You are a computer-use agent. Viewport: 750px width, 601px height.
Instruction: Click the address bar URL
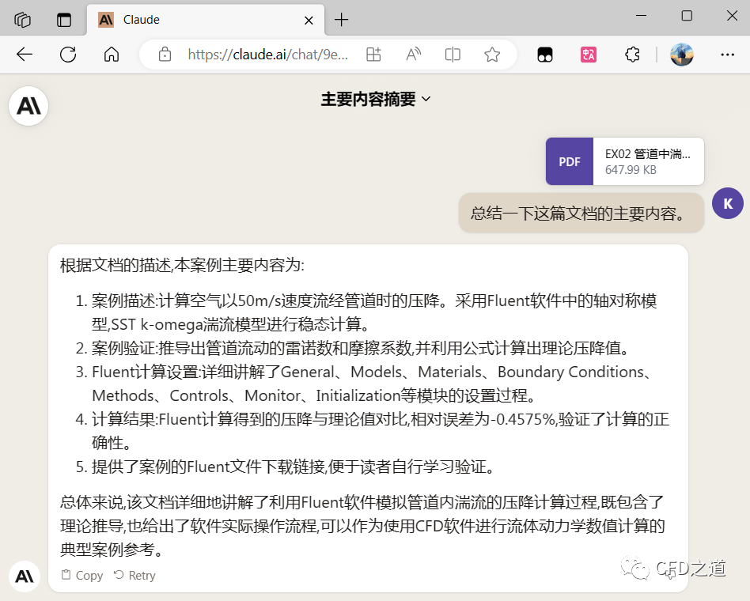[x=267, y=55]
